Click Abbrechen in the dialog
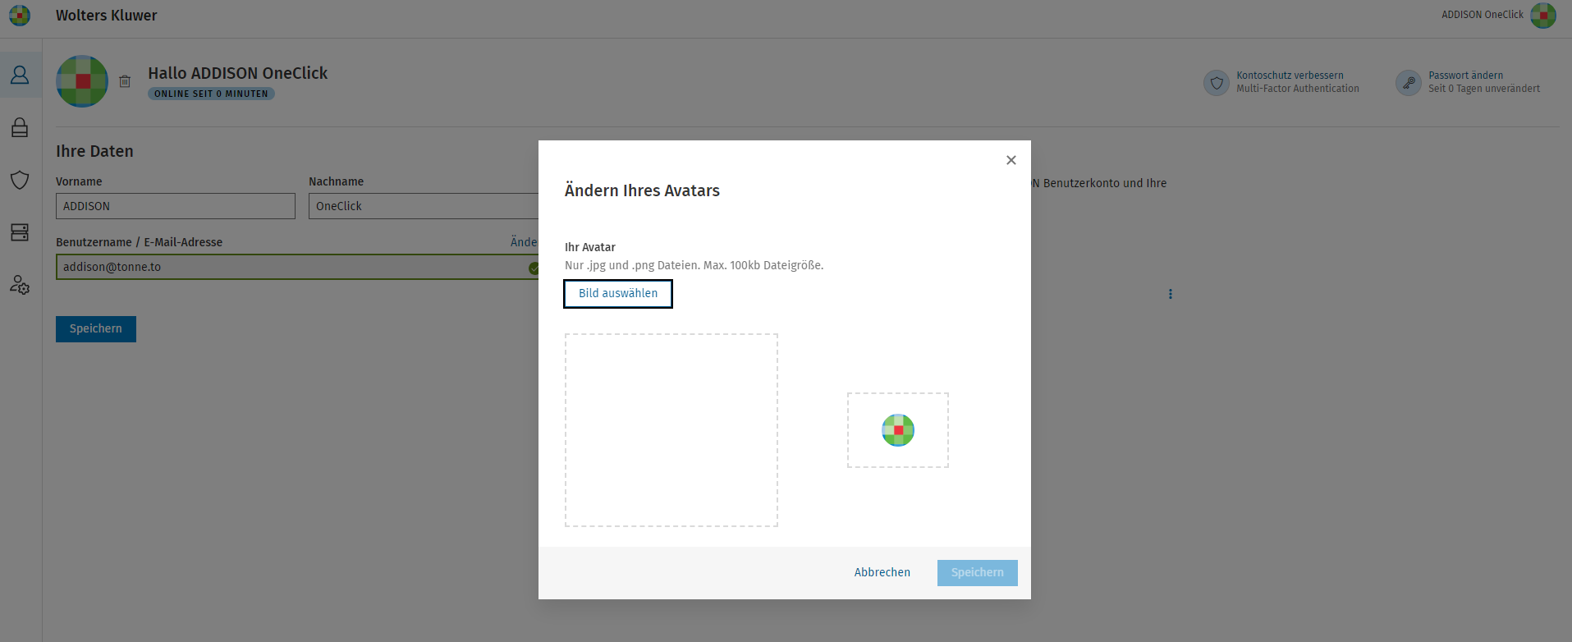The image size is (1572, 642). (x=882, y=573)
